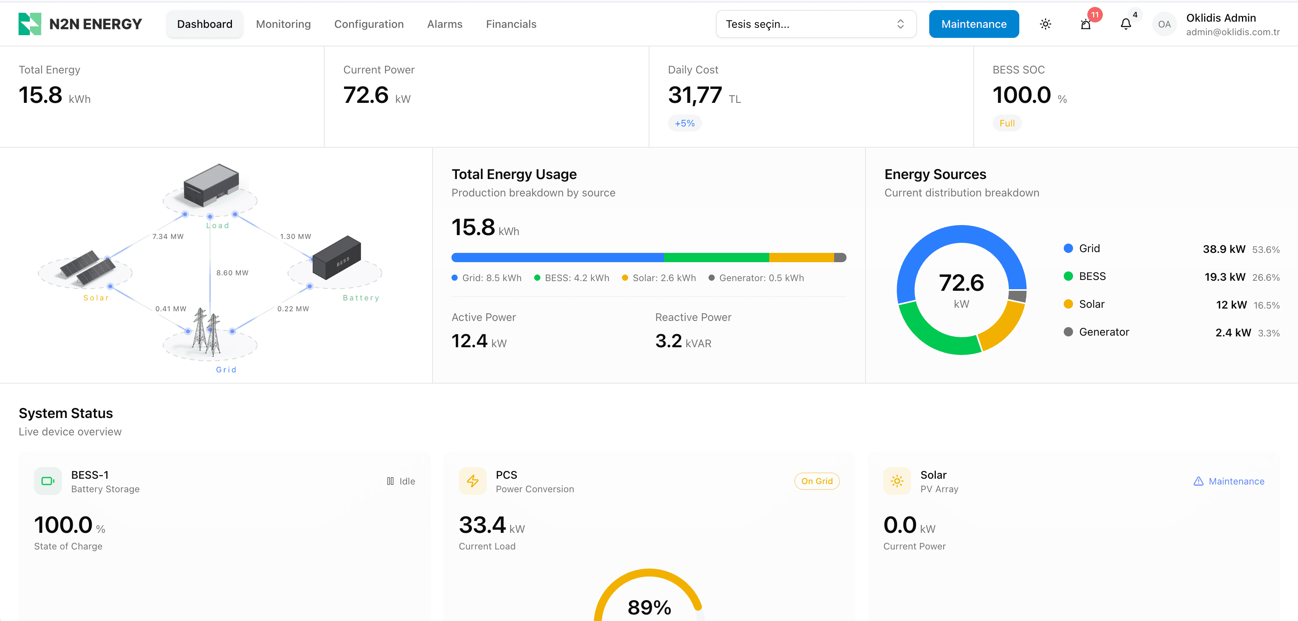1298x621 pixels.
Task: Click the 8.60 MW flow label
Action: pyautogui.click(x=232, y=272)
